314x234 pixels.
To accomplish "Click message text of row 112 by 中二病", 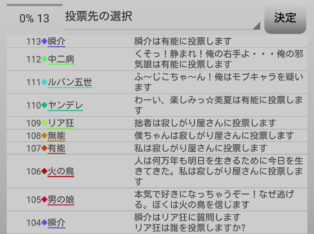I will coord(219,59).
